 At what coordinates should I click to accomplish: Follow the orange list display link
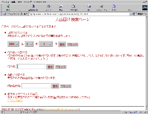pyautogui.click(x=15, y=100)
